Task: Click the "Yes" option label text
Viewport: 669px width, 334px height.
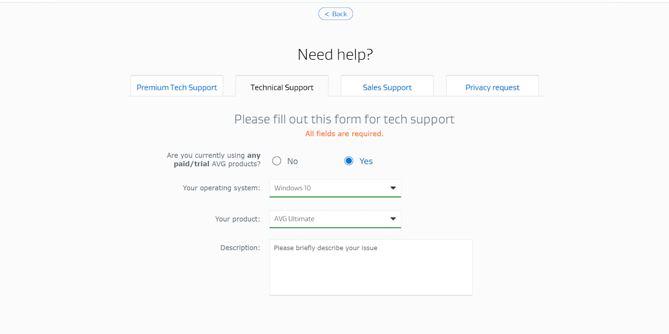Action: (x=366, y=161)
